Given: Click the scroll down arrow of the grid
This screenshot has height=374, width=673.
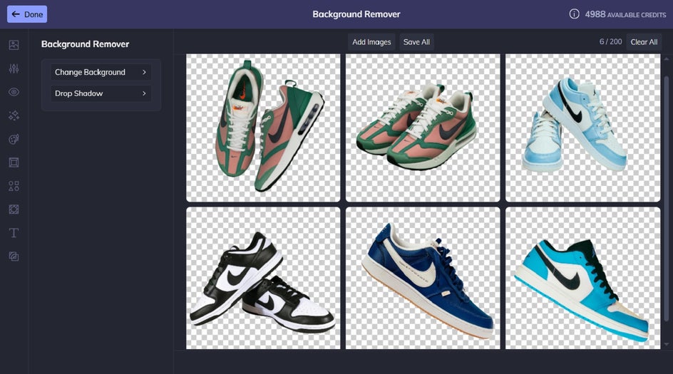Looking at the screenshot, I should (666, 344).
